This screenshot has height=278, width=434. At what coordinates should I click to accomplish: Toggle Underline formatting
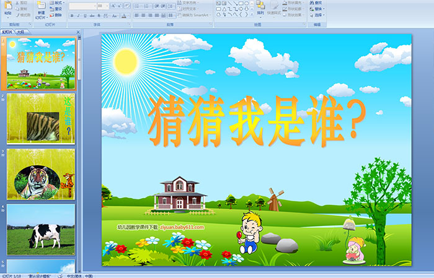(85, 15)
